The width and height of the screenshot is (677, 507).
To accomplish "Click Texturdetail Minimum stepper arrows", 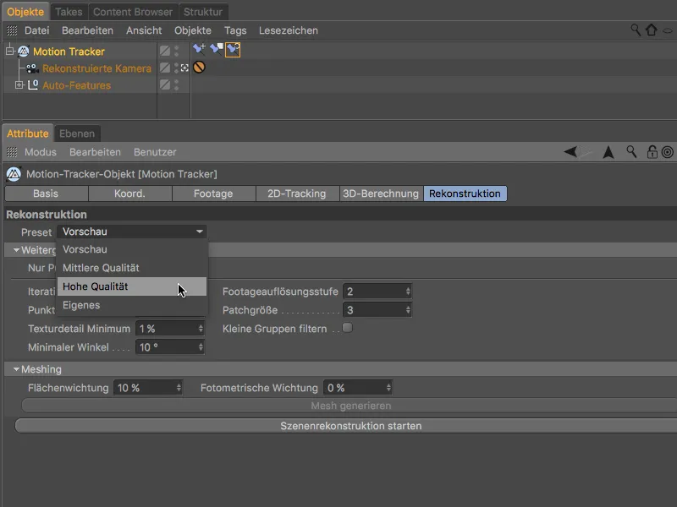I will [x=201, y=329].
